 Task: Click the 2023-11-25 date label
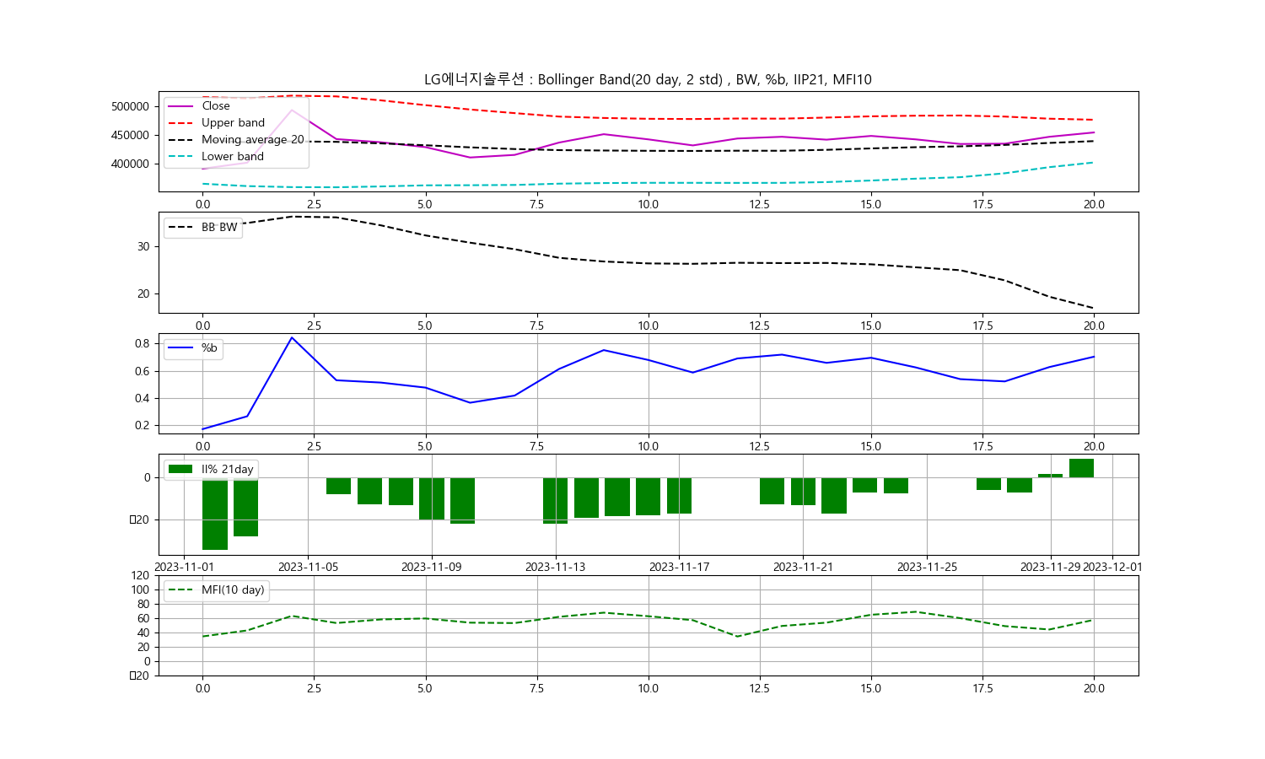pos(927,567)
